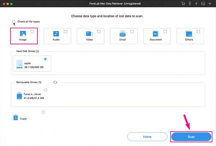Click the 'Email' label text
Screen dimensions: 216x146
click(x=122, y=40)
